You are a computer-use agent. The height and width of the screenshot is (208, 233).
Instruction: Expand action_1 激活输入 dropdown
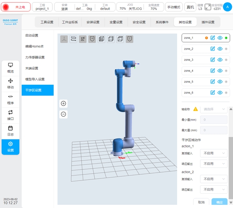pyautogui.click(x=214, y=153)
